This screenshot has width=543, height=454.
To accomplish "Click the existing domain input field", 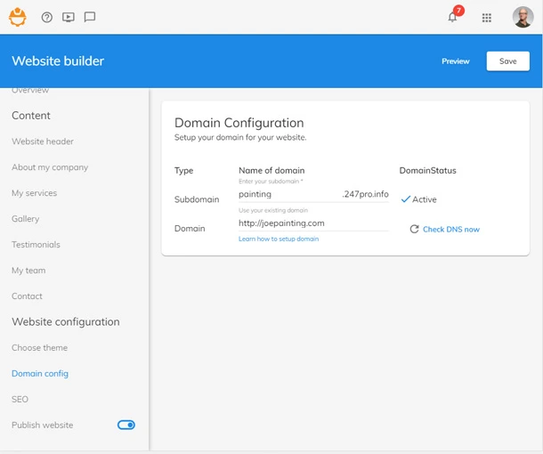I will [x=312, y=223].
